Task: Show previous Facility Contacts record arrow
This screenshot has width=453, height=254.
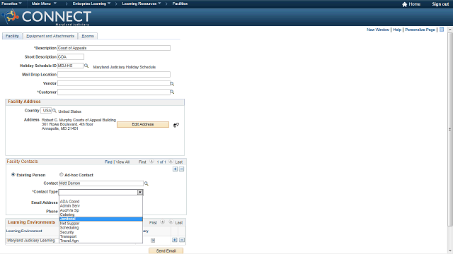Action: click(x=151, y=162)
